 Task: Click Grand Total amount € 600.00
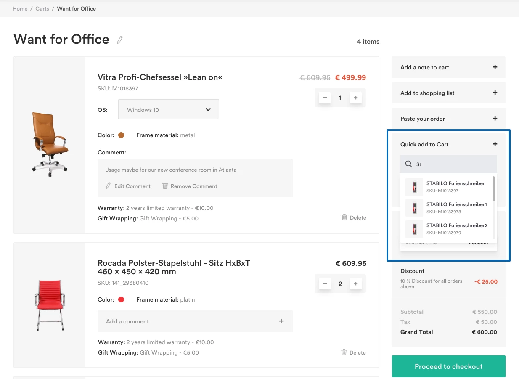coord(485,332)
